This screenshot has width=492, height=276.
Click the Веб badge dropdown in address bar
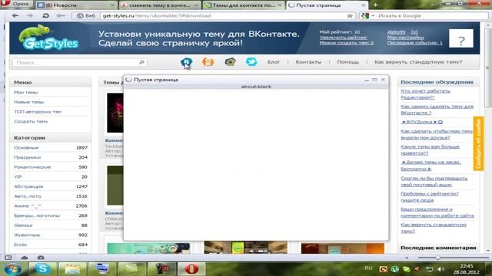pyautogui.click(x=86, y=15)
